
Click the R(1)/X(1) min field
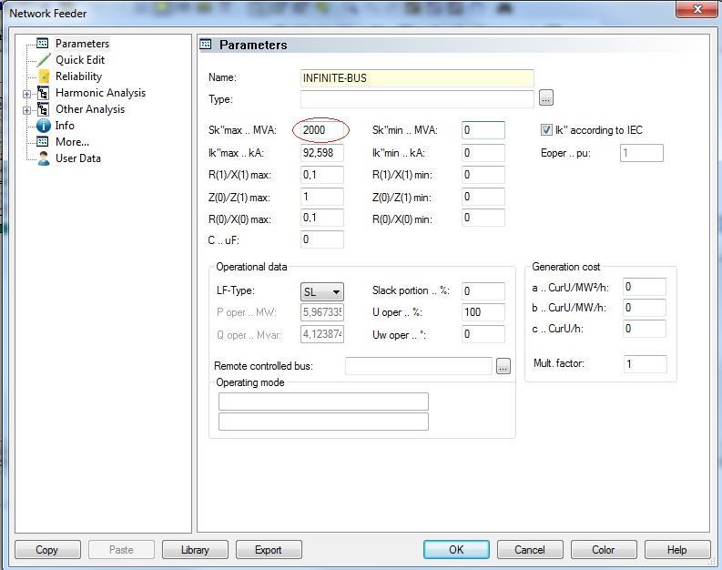pos(483,175)
